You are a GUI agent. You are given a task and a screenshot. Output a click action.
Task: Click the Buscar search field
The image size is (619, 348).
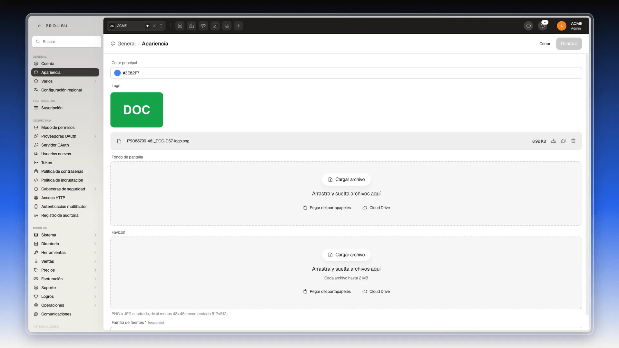pos(67,42)
